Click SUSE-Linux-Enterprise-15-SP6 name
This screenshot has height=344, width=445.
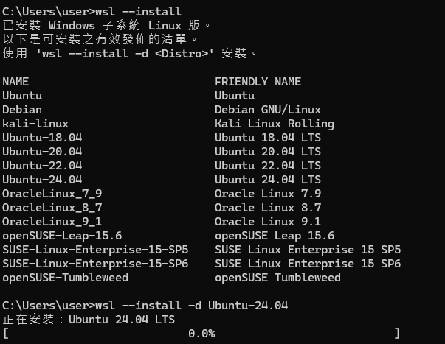95,264
